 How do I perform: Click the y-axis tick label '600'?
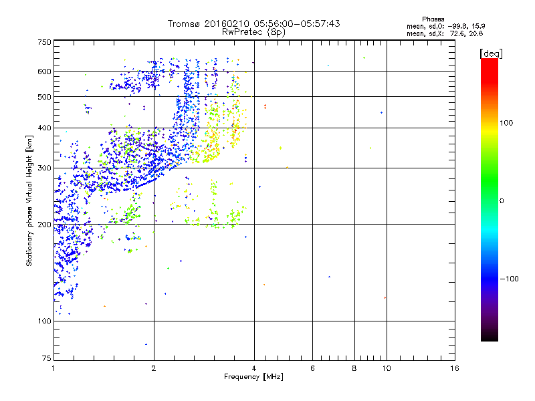coord(44,72)
